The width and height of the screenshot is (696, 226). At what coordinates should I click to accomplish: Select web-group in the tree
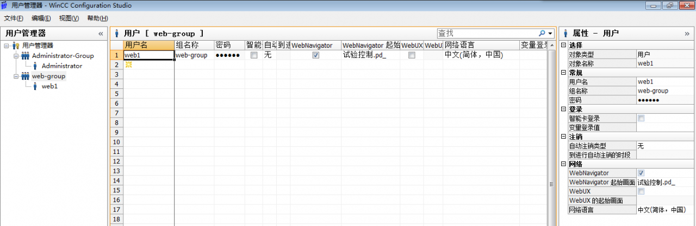coord(48,76)
